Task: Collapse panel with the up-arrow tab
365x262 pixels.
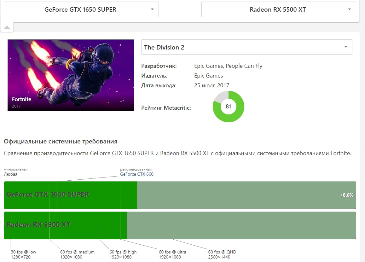Action: [7, 27]
